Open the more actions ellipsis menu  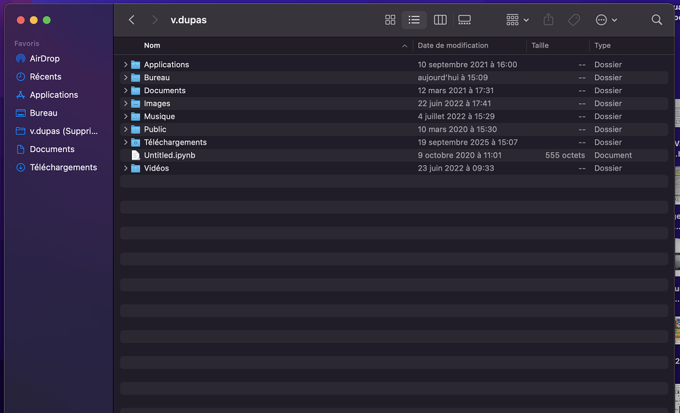pos(606,20)
